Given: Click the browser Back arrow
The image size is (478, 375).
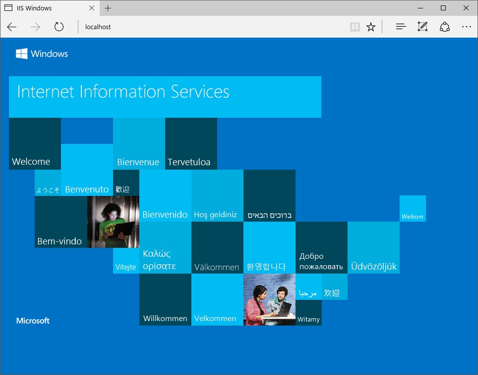Looking at the screenshot, I should point(12,27).
